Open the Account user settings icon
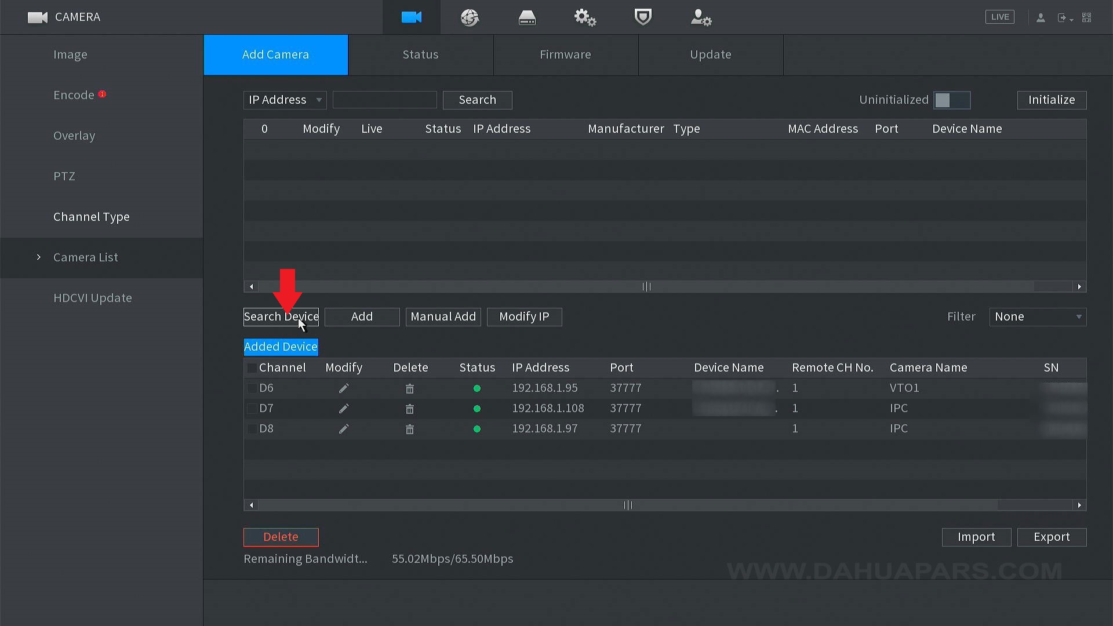 pyautogui.click(x=701, y=17)
